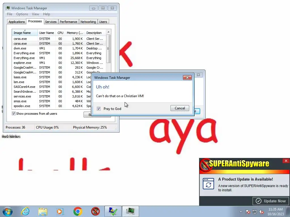The image size is (290, 217).
Task: Select the SearchIndexe... process row
Action: point(52,92)
